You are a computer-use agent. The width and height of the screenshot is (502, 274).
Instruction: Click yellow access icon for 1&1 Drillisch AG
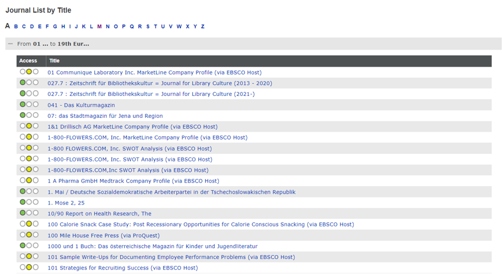29,126
